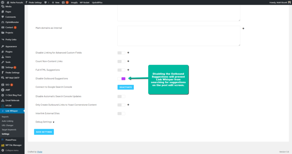Open Auto-Linking submenu item
Image resolution: width=292 pixels, height=154 pixels.
pyautogui.click(x=7, y=121)
